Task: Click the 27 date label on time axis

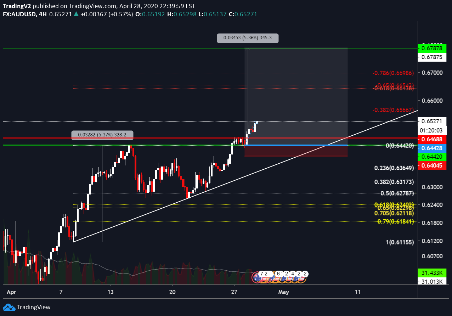Action: pos(234,292)
